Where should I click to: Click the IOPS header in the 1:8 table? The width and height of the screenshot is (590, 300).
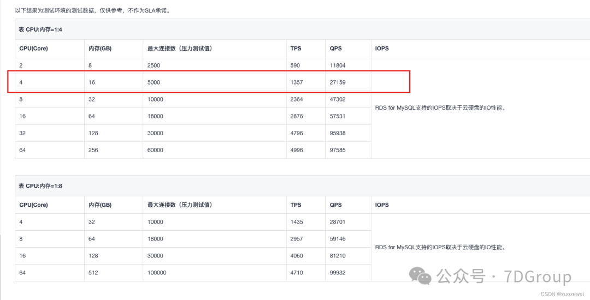point(382,205)
